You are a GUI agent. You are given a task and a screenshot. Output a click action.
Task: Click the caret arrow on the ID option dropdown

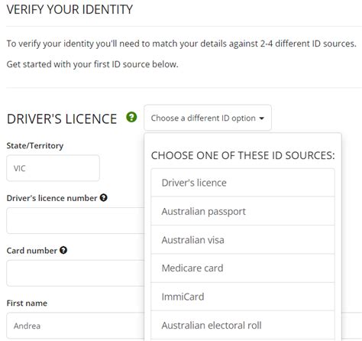(x=261, y=119)
